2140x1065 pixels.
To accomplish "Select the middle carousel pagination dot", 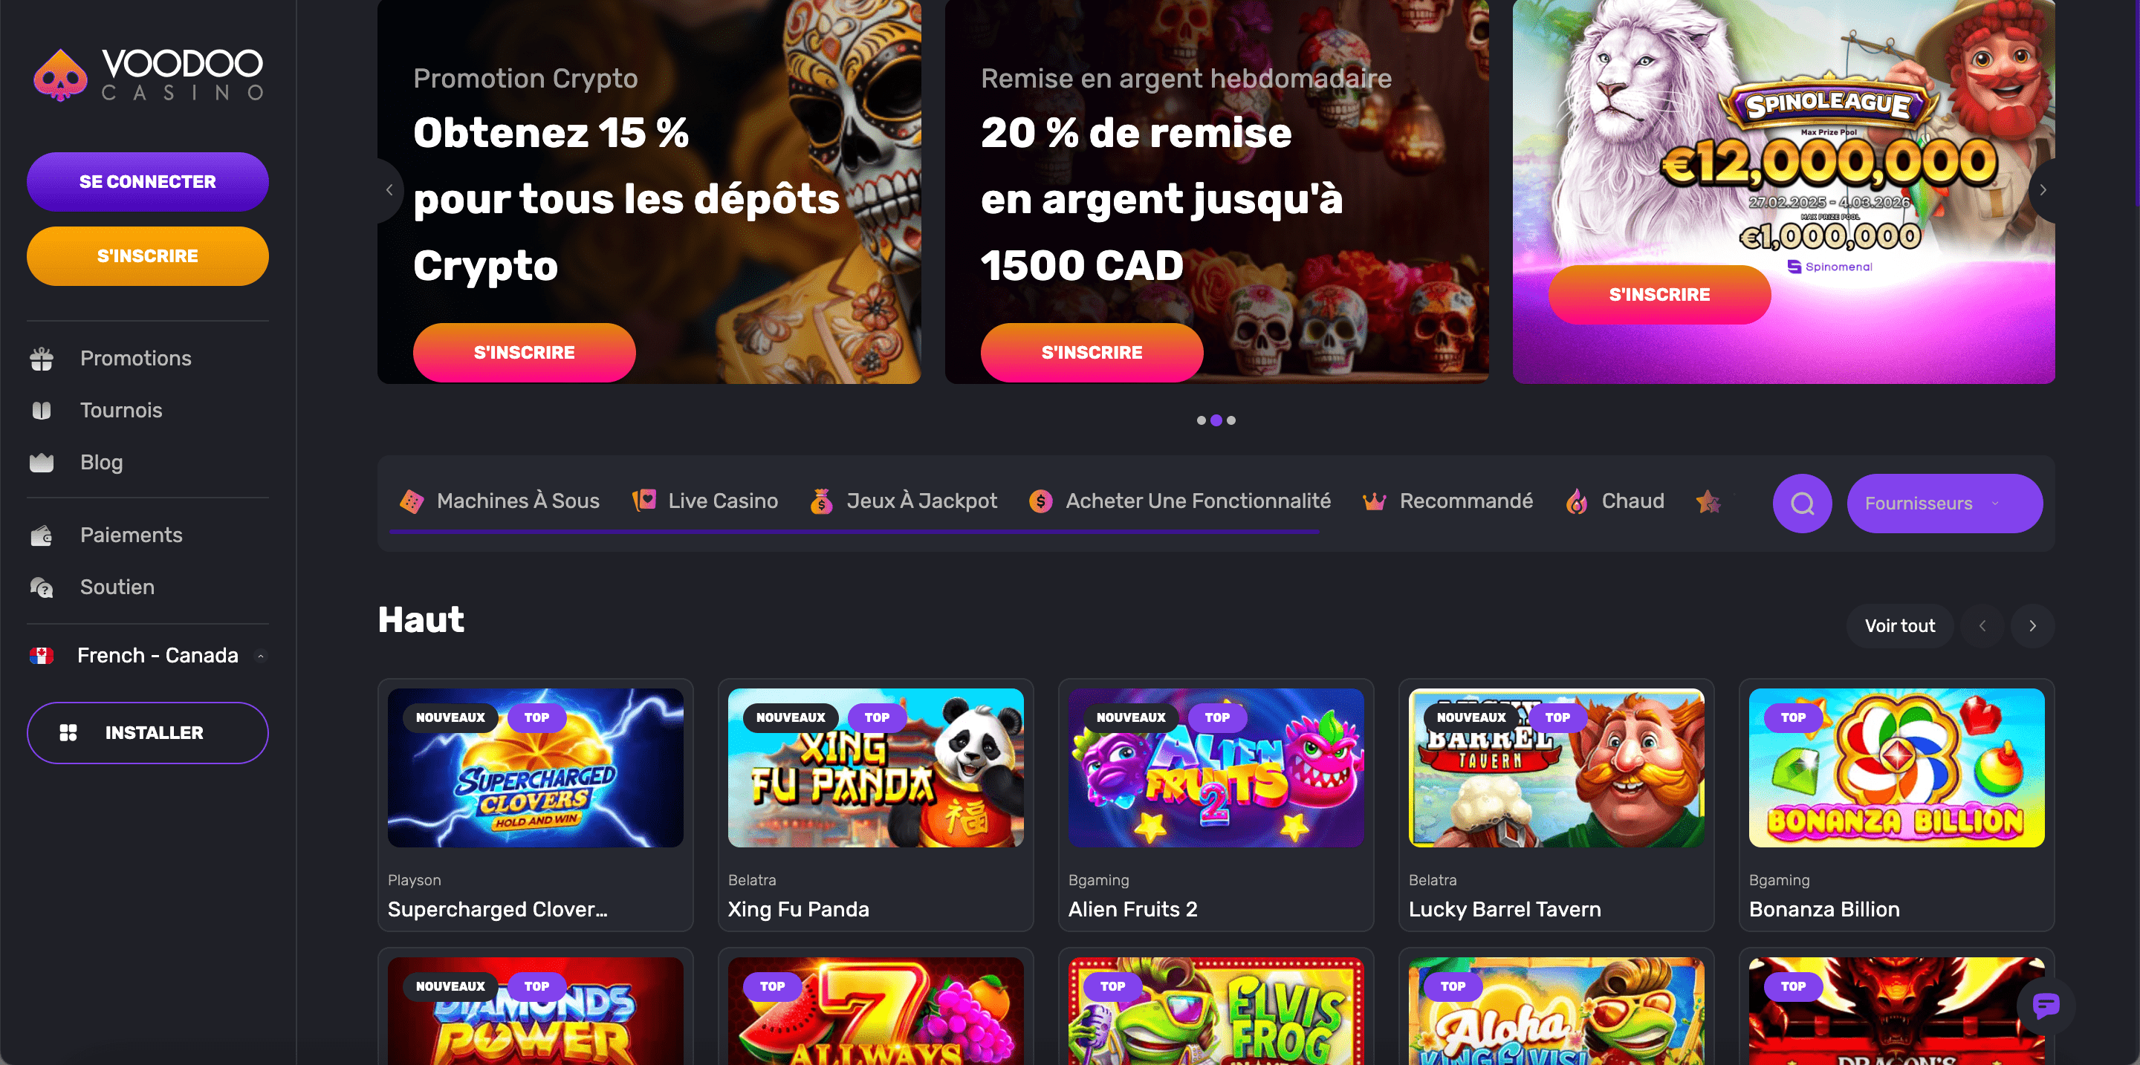I will pos(1216,420).
